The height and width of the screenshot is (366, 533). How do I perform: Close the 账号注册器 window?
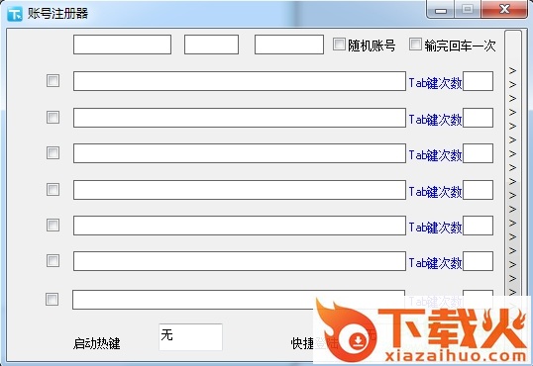point(504,9)
